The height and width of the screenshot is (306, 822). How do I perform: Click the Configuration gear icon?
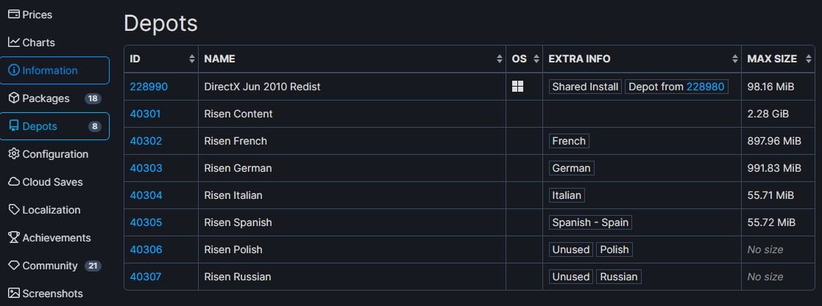[14, 154]
